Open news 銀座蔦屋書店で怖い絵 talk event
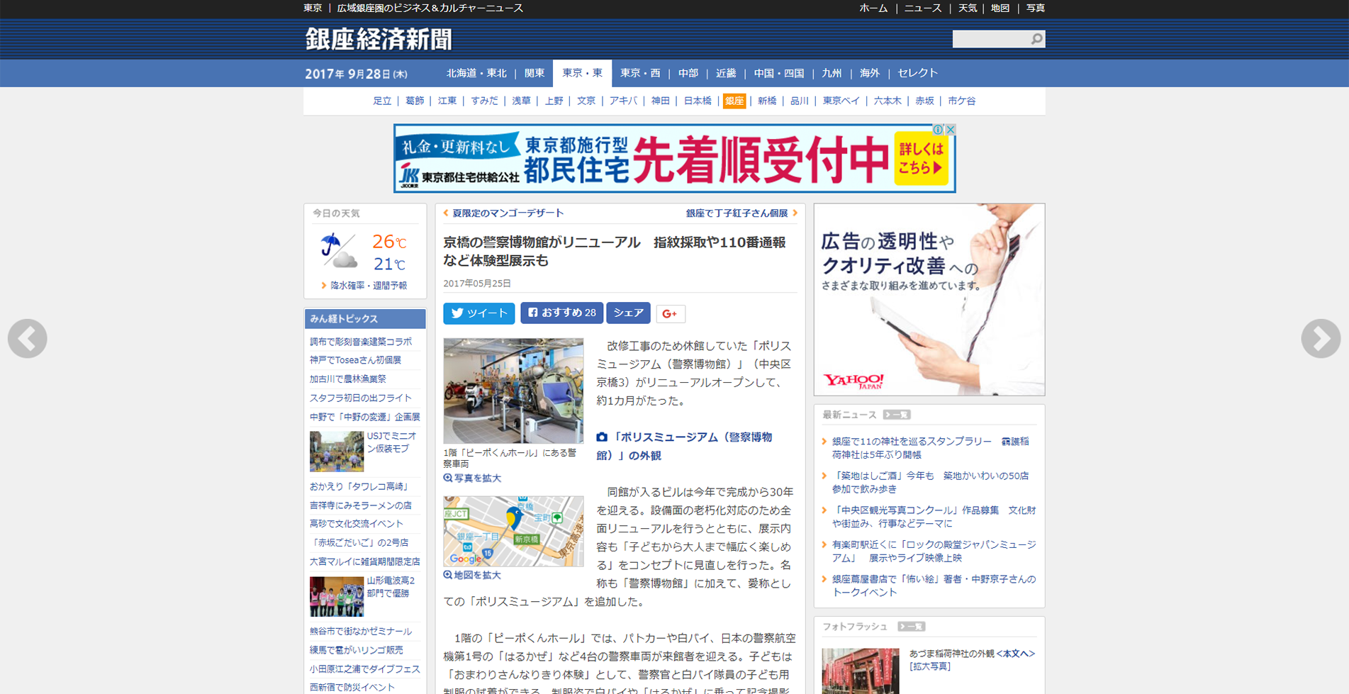 pyautogui.click(x=934, y=586)
